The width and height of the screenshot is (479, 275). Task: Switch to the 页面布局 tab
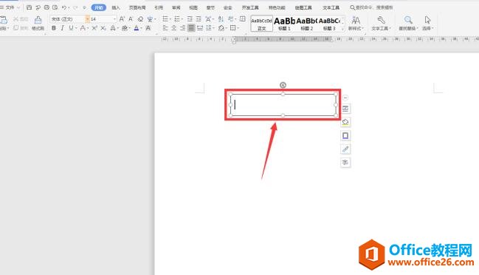[x=137, y=7]
